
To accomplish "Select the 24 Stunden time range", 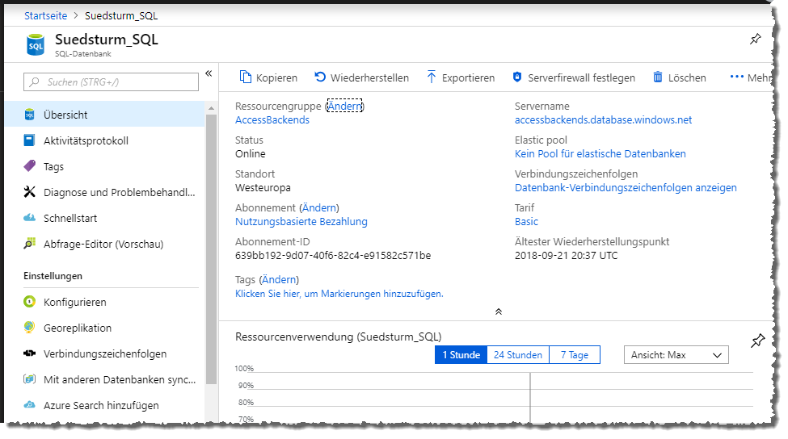I will coord(517,355).
